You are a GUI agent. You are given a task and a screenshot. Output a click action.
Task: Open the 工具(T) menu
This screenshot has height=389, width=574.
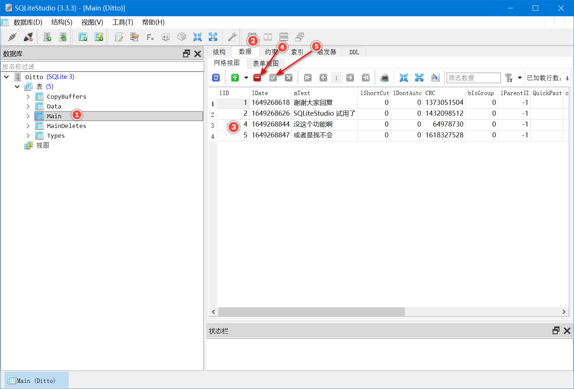[x=122, y=22]
